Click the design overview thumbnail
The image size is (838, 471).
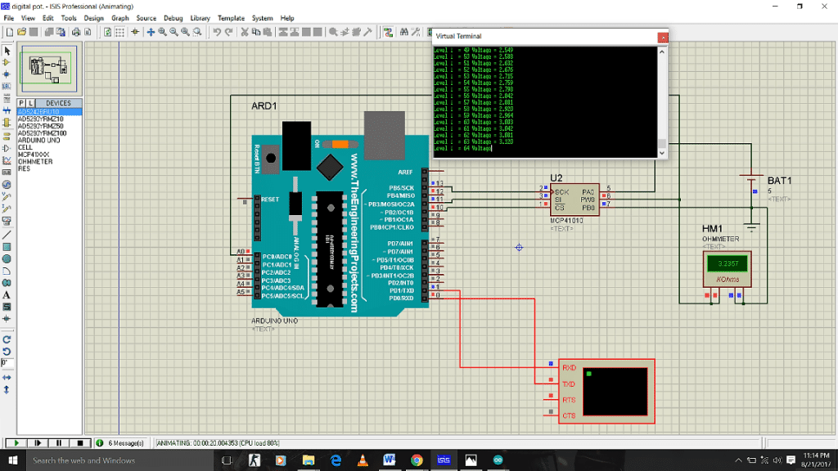point(49,70)
